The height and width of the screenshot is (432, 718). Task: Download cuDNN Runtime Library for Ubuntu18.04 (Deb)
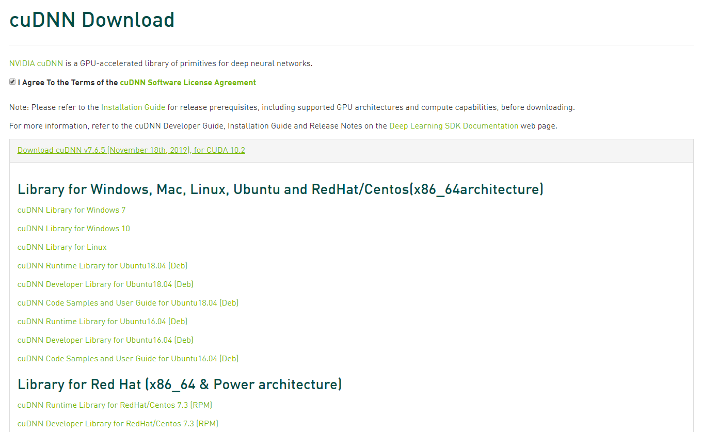click(x=102, y=266)
